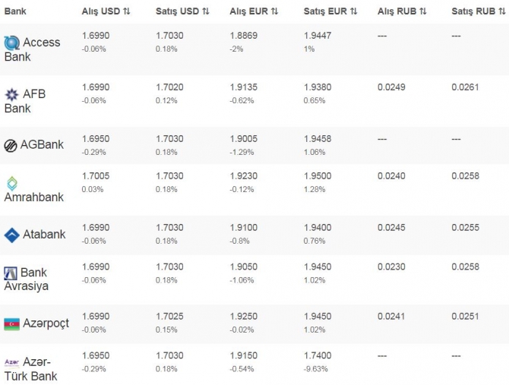Click the AGBank circular logo
Image resolution: width=509 pixels, height=385 pixels.
(11, 146)
